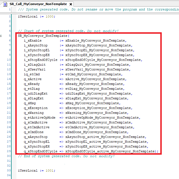Screen dimensions: 179x179
Task: Click the q_udiDiagExt parameter name
Action: (x=36, y=94)
